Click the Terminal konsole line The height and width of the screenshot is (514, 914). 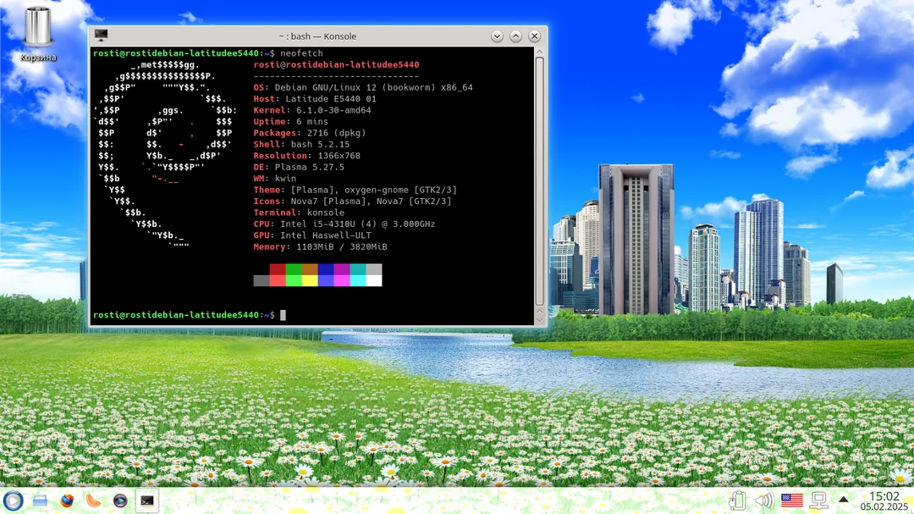click(299, 213)
